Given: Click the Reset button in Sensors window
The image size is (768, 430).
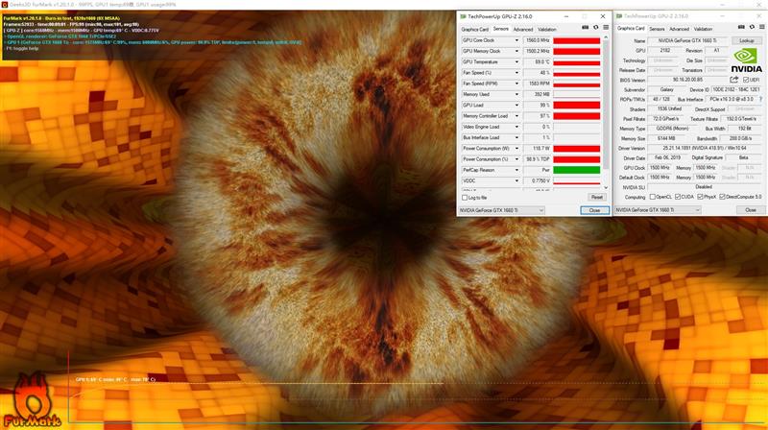Looking at the screenshot, I should tap(596, 197).
